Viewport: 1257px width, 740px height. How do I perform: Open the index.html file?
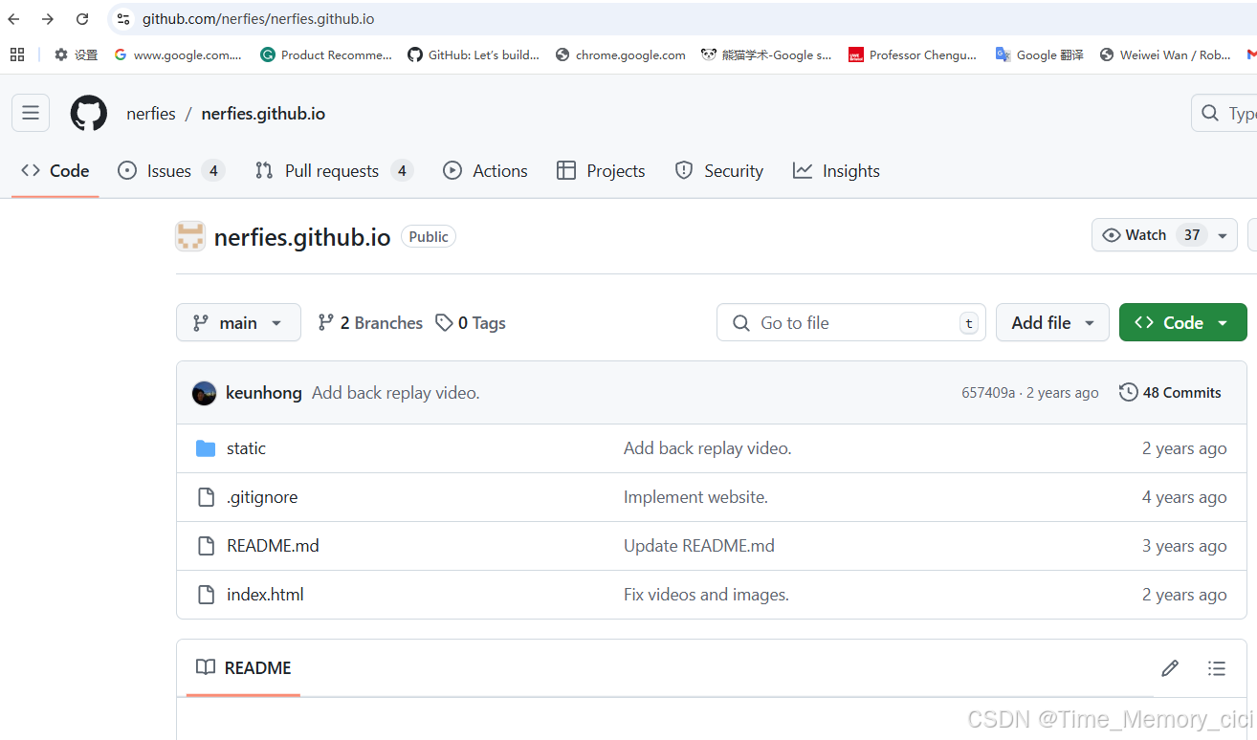(265, 595)
